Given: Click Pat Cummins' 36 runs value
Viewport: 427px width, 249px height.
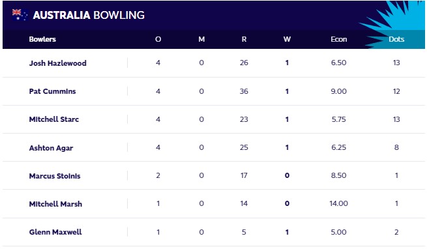Looking at the screenshot, I should click(x=244, y=91).
